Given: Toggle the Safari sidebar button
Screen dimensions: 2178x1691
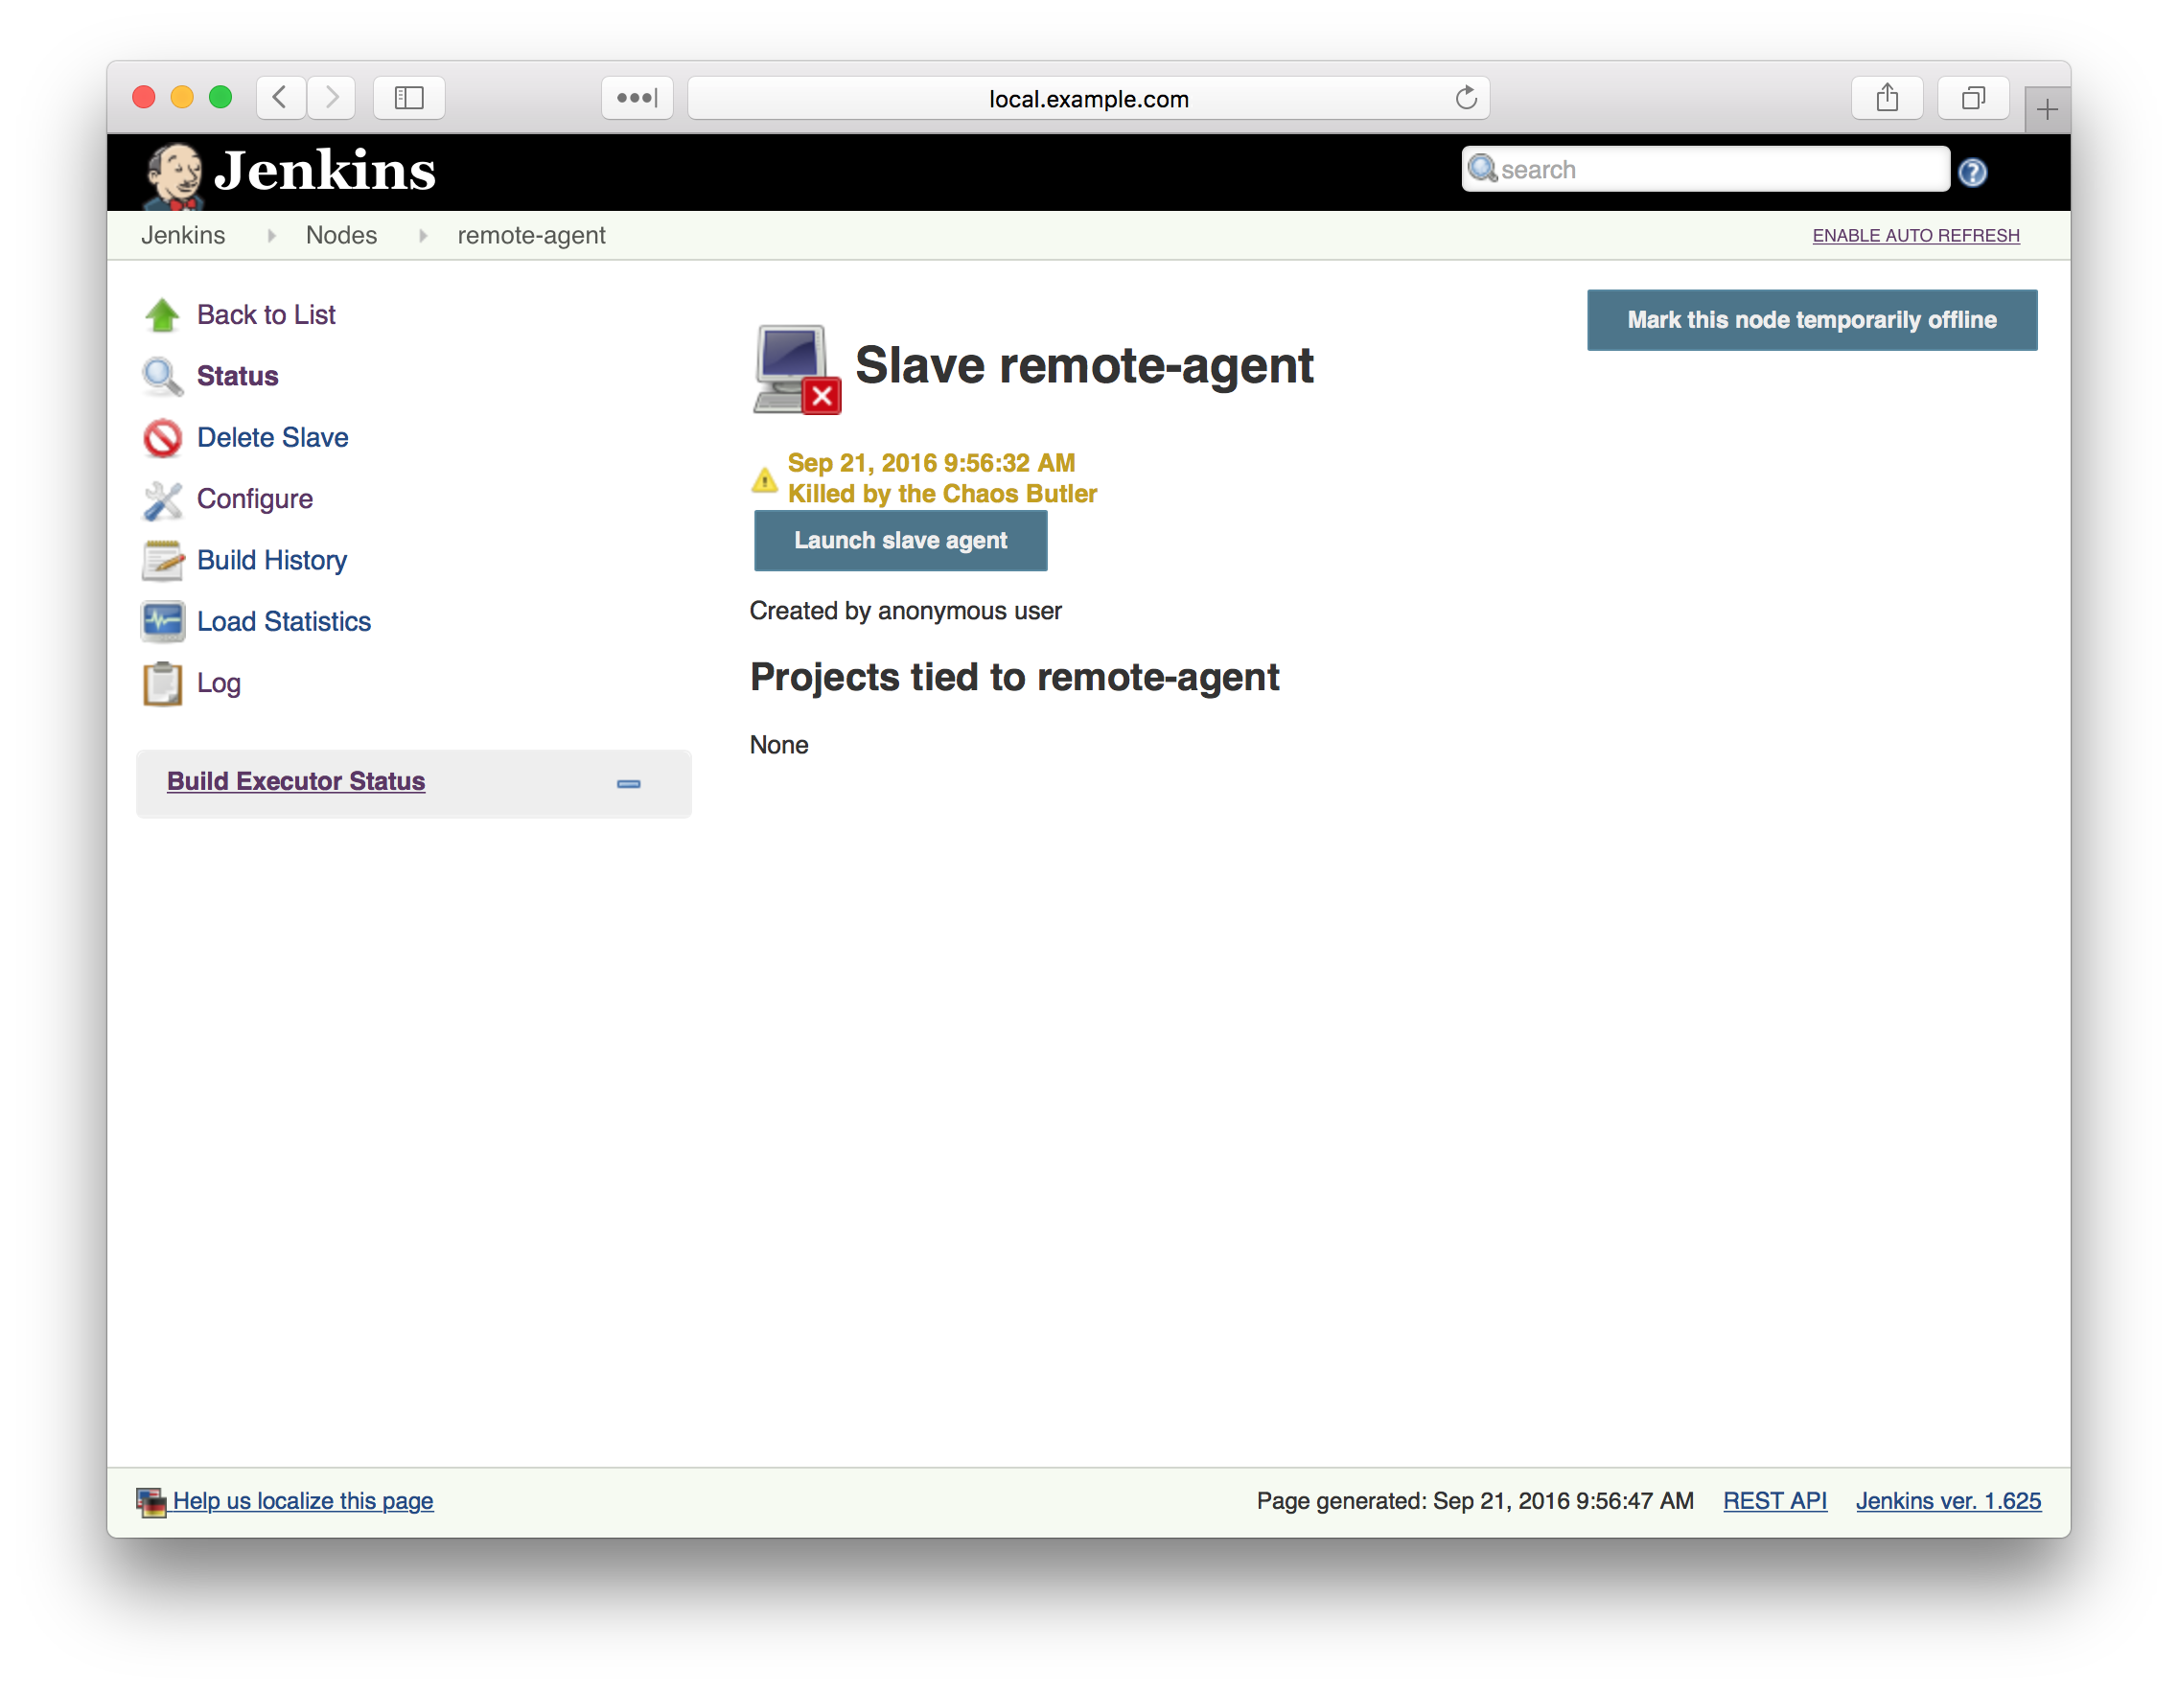Looking at the screenshot, I should tap(409, 98).
